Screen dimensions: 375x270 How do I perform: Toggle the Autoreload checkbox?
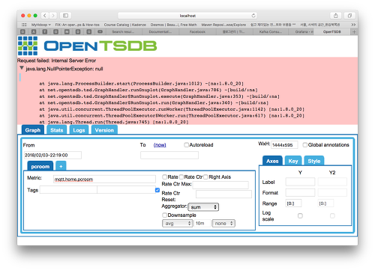(186, 145)
